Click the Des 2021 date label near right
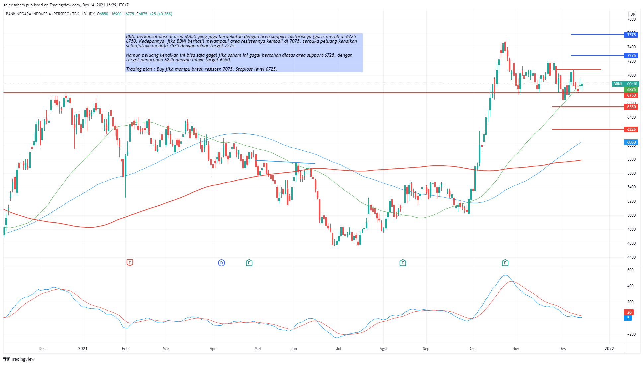The width and height of the screenshot is (644, 365). [x=562, y=348]
